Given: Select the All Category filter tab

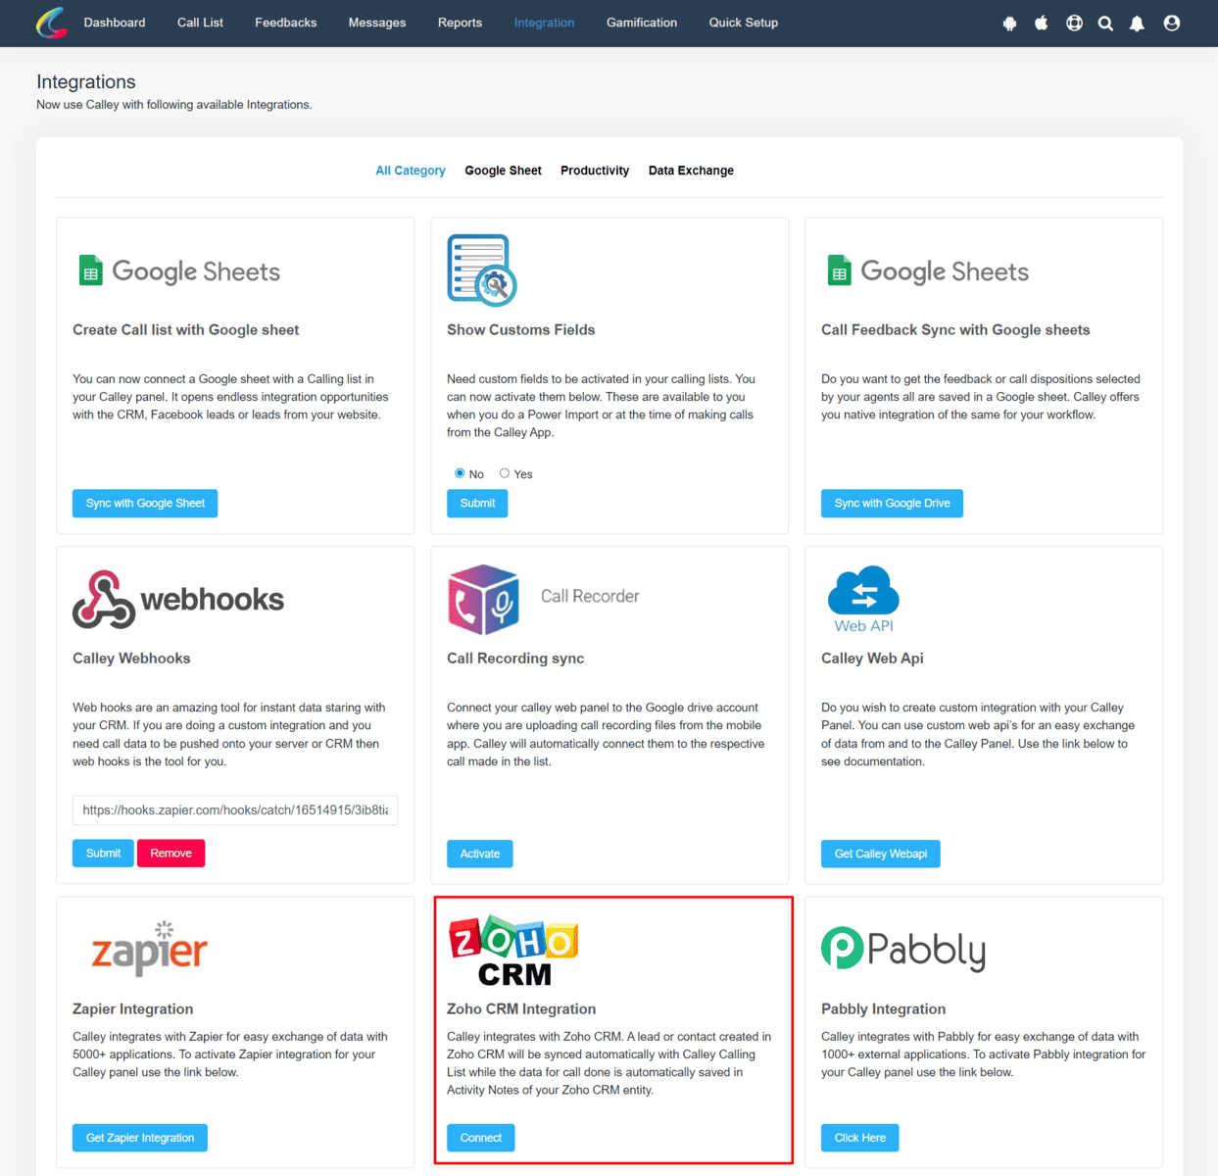Looking at the screenshot, I should 411,171.
